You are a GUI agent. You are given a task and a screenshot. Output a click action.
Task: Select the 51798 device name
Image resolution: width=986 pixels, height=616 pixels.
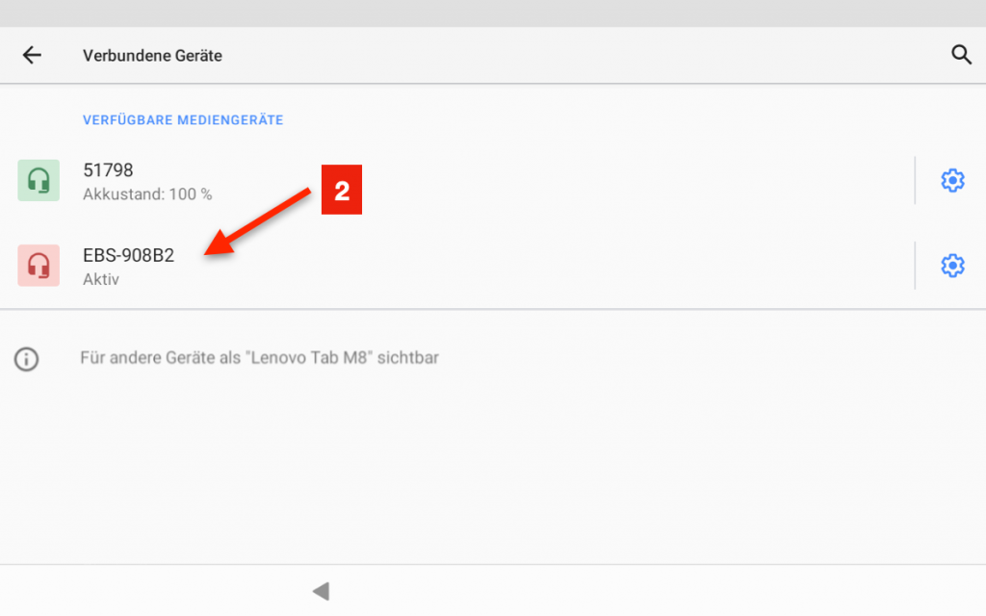[108, 170]
